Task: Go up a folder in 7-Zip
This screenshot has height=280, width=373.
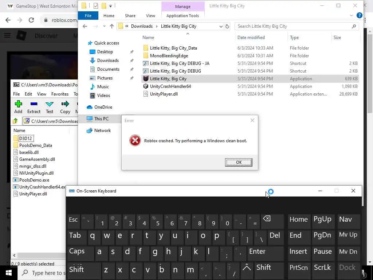Action: [15, 121]
